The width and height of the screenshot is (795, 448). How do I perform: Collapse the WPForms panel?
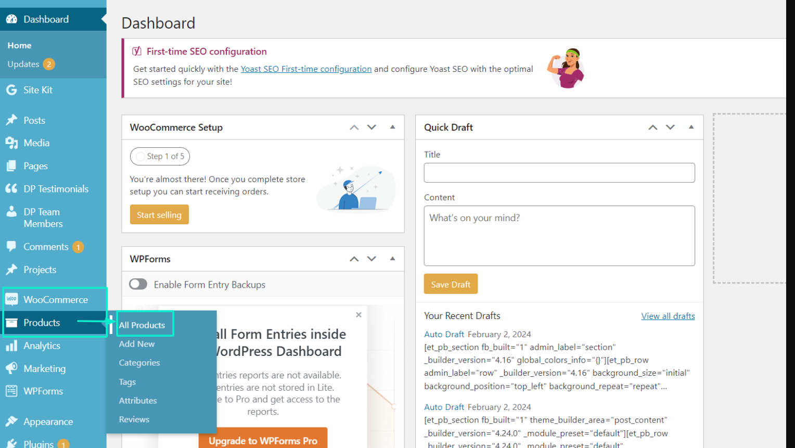pos(393,259)
